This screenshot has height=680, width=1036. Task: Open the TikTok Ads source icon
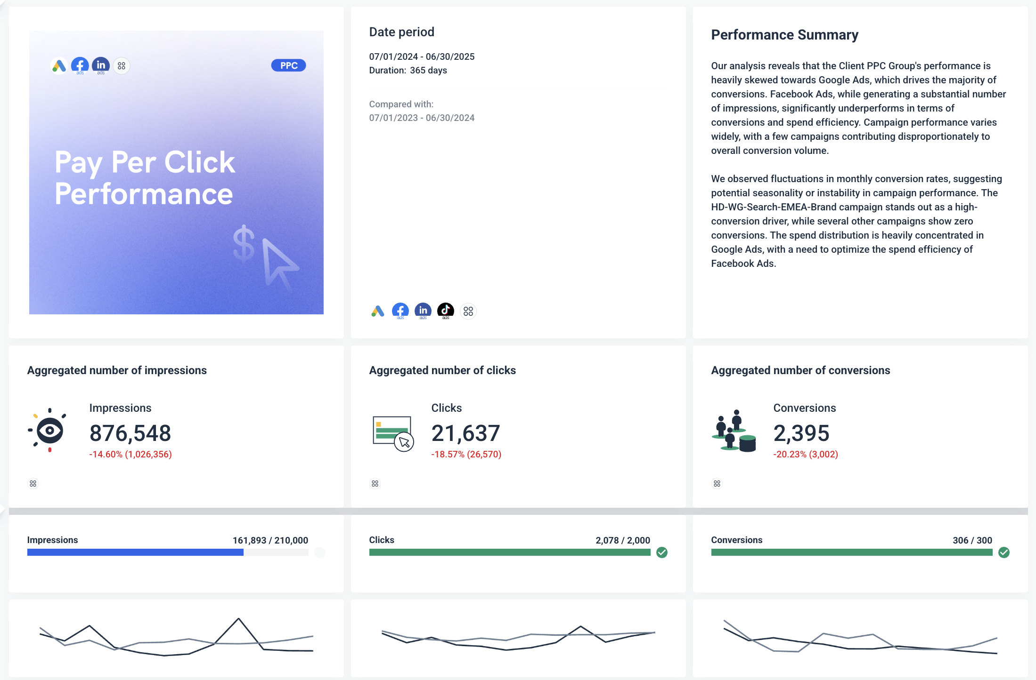[445, 311]
